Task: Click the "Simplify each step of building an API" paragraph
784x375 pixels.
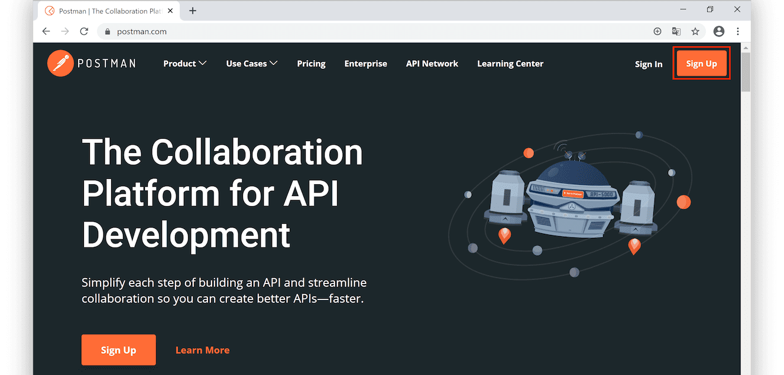Action: pyautogui.click(x=224, y=290)
